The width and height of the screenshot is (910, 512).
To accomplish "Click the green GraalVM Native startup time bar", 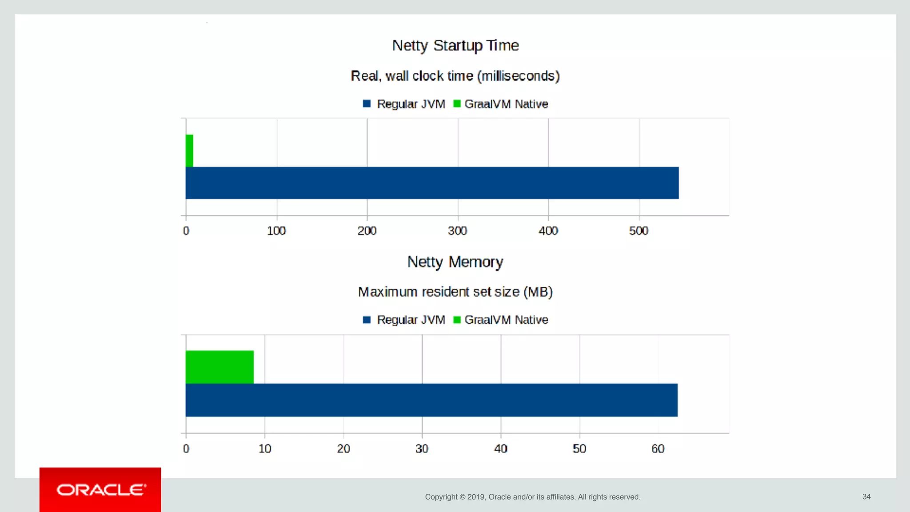I will 189,151.
